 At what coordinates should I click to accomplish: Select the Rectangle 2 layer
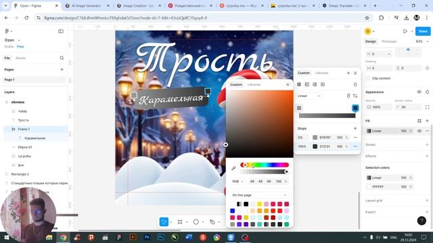(20, 174)
